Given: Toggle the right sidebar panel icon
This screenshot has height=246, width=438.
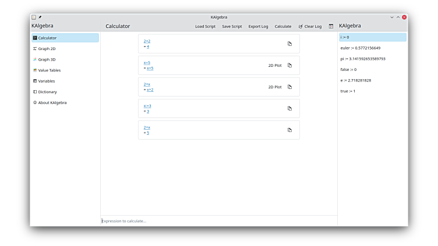Looking at the screenshot, I should click(331, 26).
